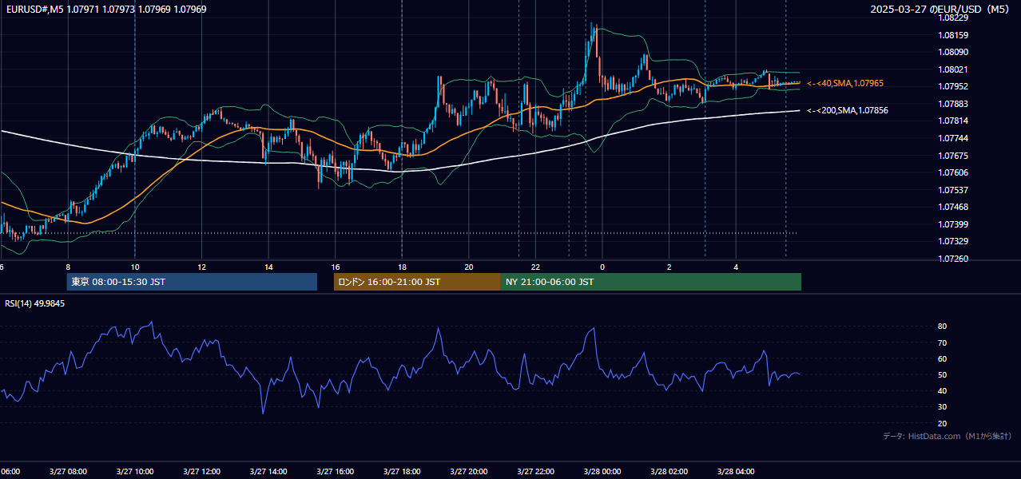Click the RSI(14) 49.9845 indicator label
The width and height of the screenshot is (1021, 479).
35,303
